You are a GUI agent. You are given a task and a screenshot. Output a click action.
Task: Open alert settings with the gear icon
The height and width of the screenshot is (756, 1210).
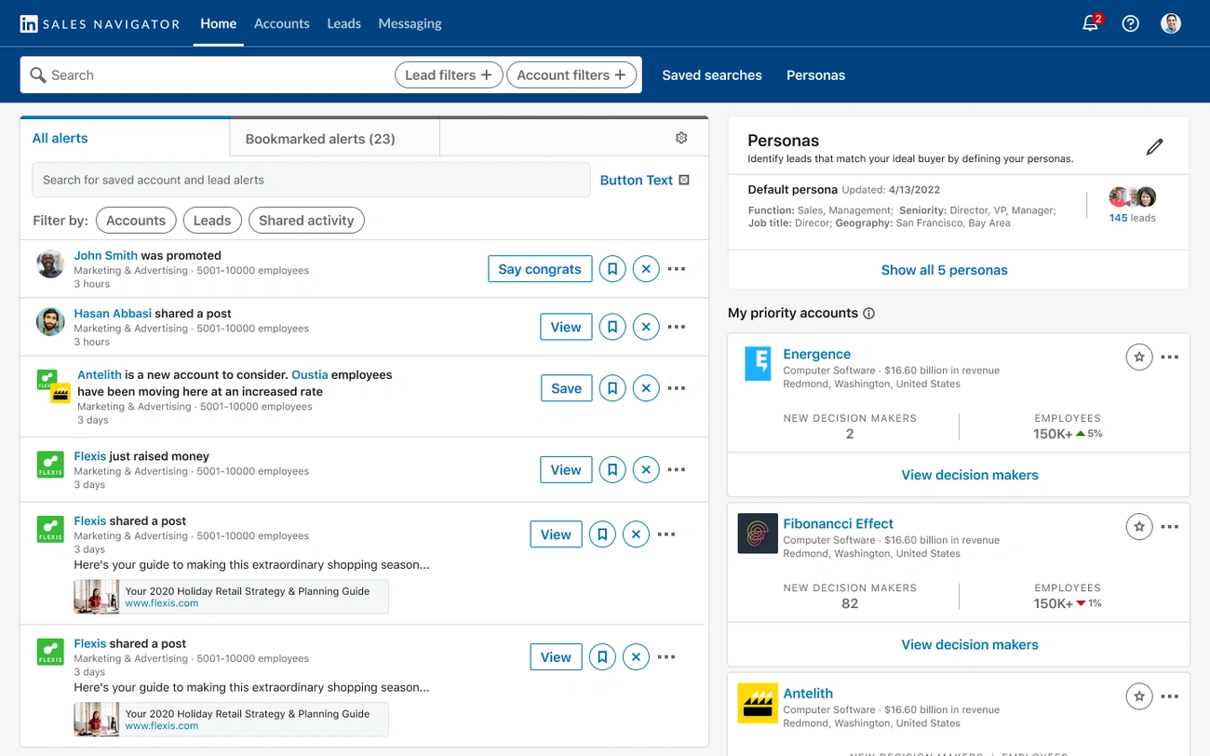click(x=680, y=137)
